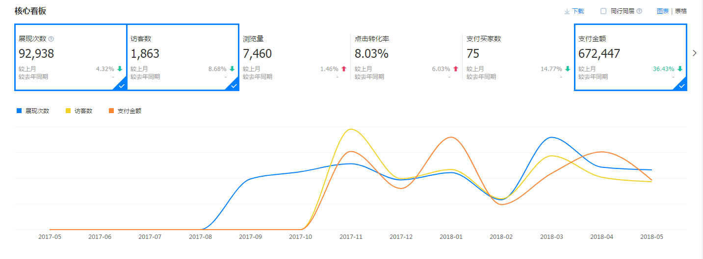Click green down arrow in 支付买家数 card
The height and width of the screenshot is (259, 703).
(x=568, y=69)
